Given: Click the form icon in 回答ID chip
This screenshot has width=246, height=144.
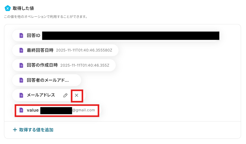Looking at the screenshot, I should tap(21, 35).
